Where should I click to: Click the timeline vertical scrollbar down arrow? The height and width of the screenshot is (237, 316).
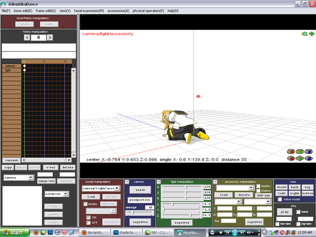[x=73, y=155]
